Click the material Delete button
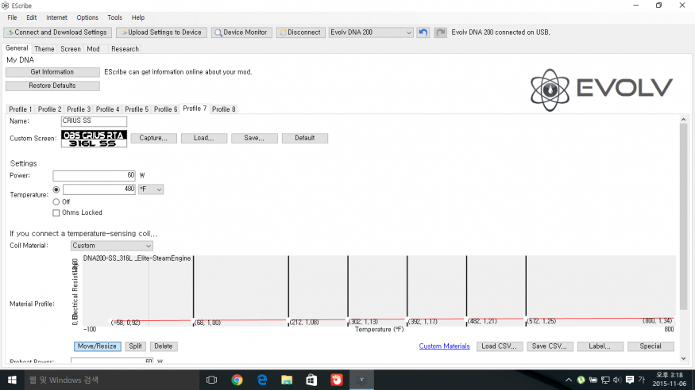The image size is (695, 390). click(x=163, y=346)
